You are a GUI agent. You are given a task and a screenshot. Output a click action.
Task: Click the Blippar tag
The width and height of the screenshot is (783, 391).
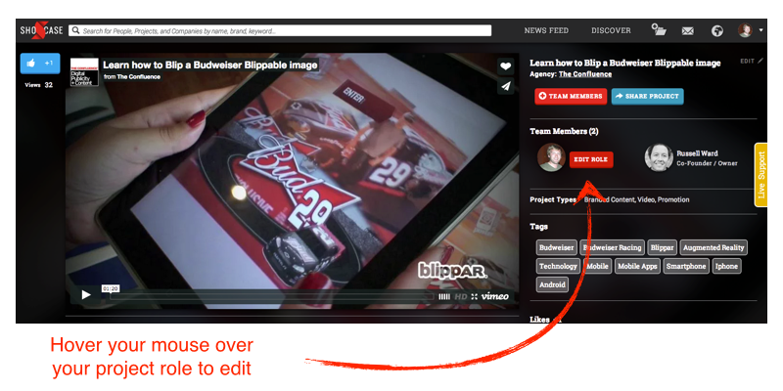(x=663, y=247)
